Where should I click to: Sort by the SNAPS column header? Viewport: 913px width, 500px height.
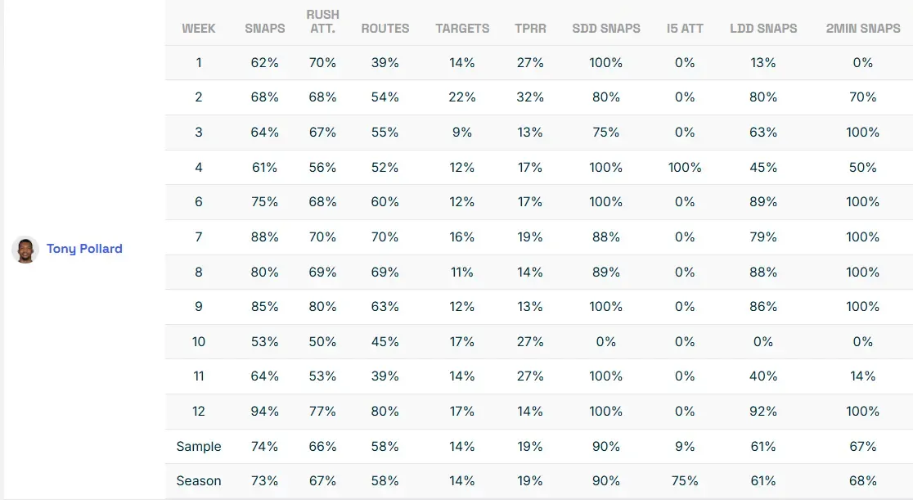265,28
